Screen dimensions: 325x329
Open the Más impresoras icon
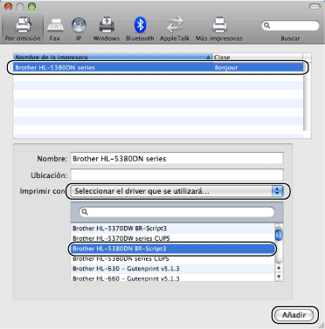click(x=219, y=29)
